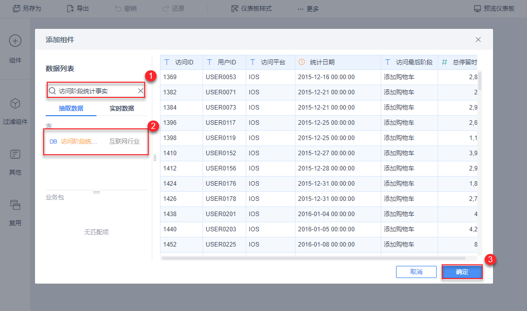Click the grip handle above 业务包

point(96,192)
